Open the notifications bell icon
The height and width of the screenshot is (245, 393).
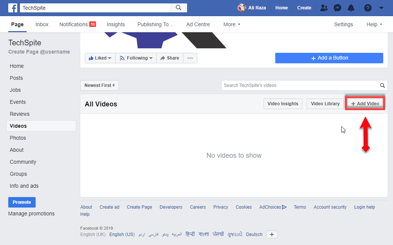(x=351, y=8)
